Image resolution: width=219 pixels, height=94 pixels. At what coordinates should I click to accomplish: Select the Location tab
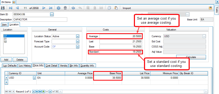[x=14, y=24]
